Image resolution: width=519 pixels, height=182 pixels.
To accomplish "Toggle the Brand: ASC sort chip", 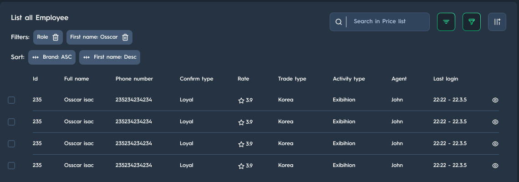I will (x=51, y=57).
